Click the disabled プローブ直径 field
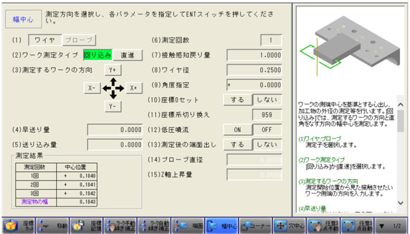 254,160
